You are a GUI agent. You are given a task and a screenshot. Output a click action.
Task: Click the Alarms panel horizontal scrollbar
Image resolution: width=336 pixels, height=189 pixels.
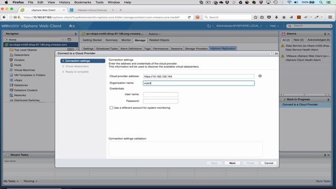point(305,94)
